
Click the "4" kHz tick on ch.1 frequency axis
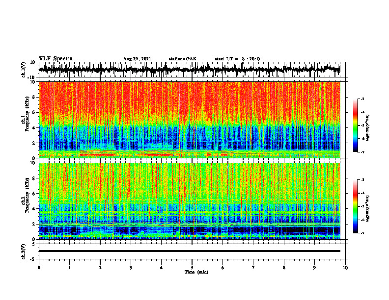pyautogui.click(x=34, y=128)
